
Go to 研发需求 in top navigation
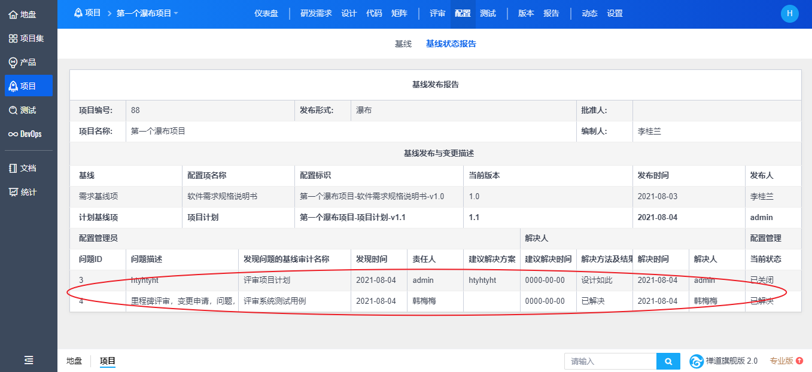pyautogui.click(x=315, y=13)
